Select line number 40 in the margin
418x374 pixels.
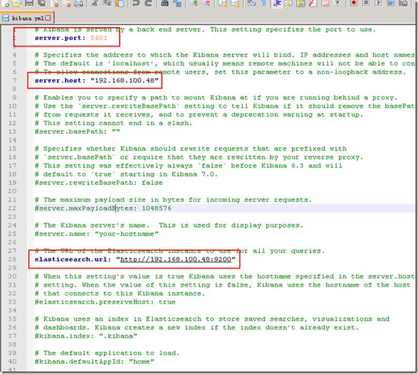click(x=12, y=362)
